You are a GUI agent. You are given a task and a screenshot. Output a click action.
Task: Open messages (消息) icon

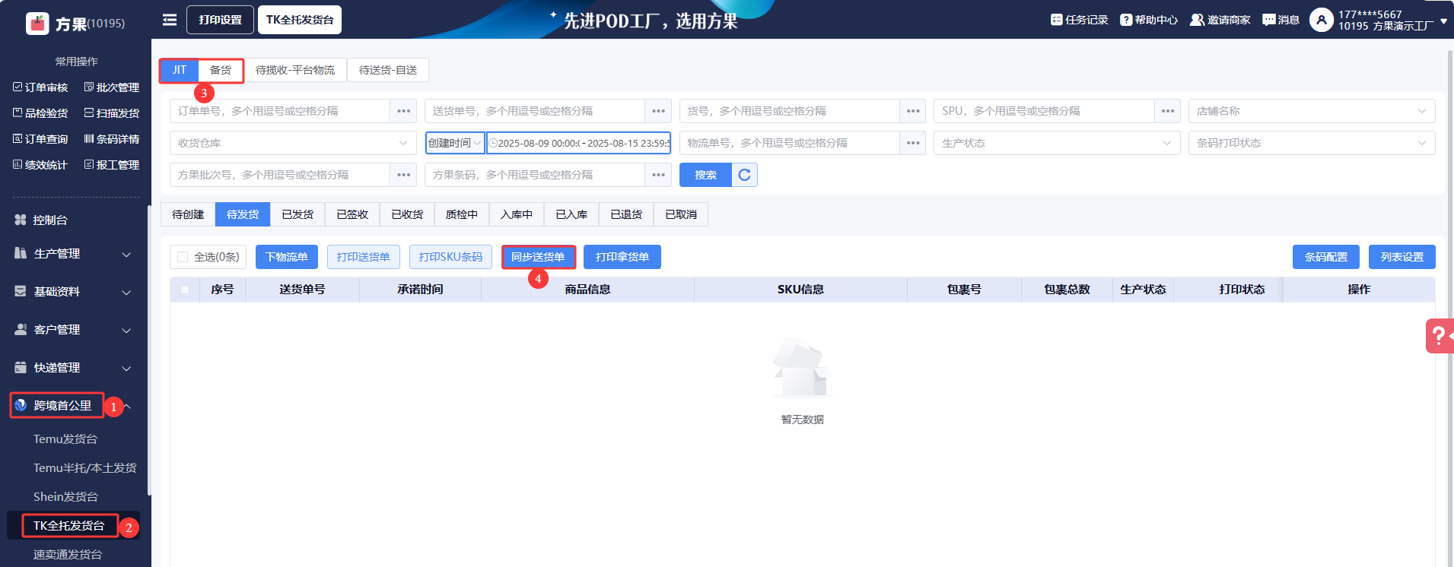[x=1268, y=20]
